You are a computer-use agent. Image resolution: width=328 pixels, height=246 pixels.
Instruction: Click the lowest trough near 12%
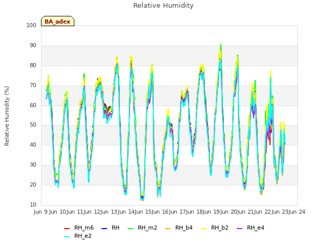pyautogui.click(x=142, y=200)
